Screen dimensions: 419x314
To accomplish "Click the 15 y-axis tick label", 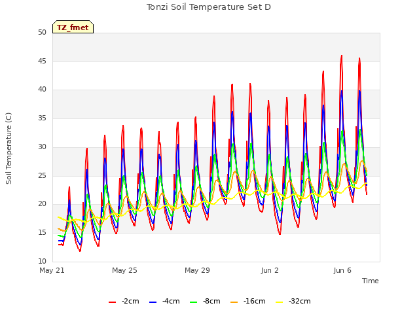I will (42, 233).
